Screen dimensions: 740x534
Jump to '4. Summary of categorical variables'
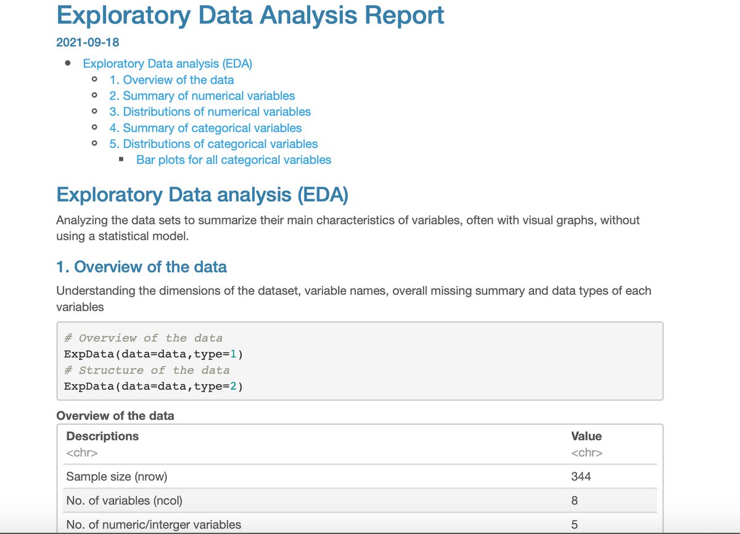(x=205, y=128)
